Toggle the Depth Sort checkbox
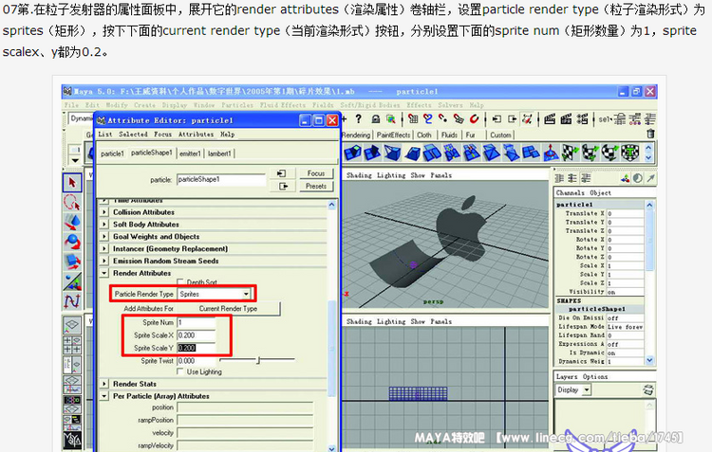 point(180,281)
